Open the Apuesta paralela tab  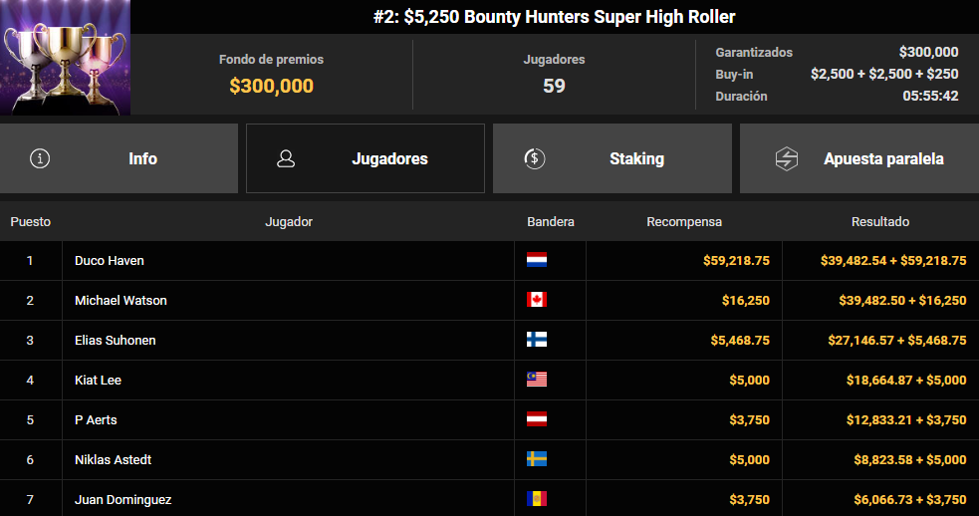(x=859, y=158)
